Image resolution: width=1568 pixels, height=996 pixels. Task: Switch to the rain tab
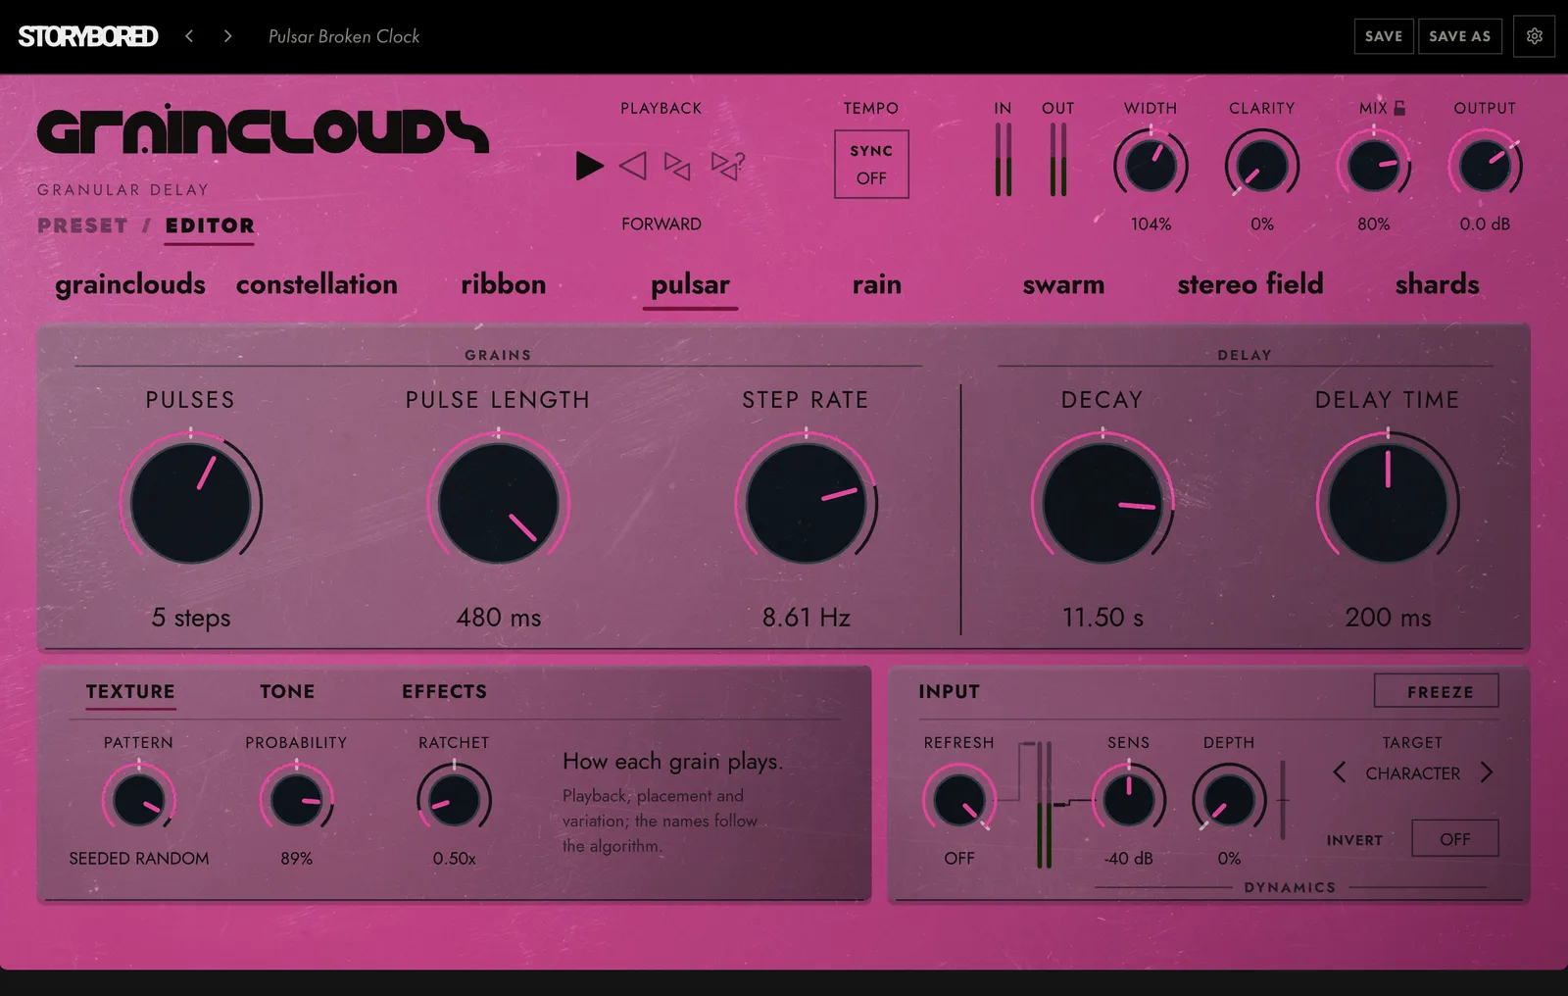(877, 284)
